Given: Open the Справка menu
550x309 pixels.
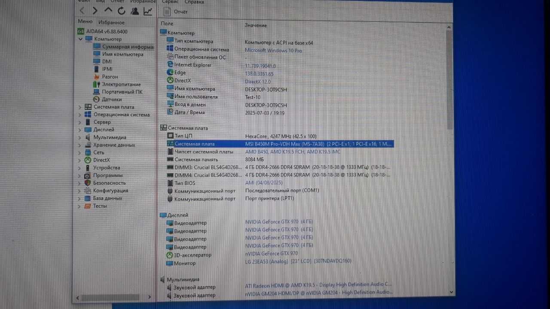Looking at the screenshot, I should pos(195,2).
